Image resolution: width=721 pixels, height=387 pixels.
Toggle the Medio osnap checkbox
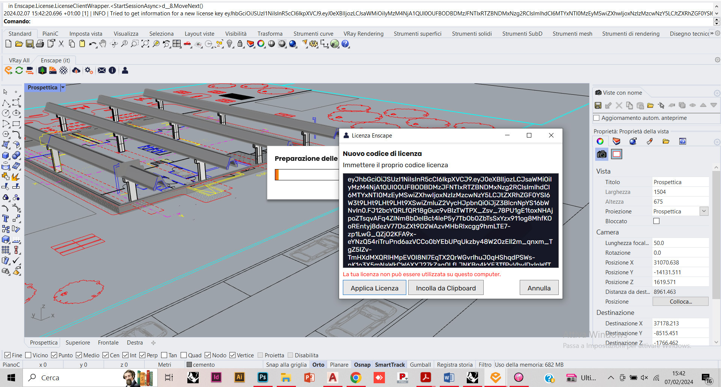(79, 355)
